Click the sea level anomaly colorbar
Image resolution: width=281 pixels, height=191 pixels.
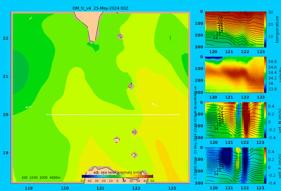click(117, 176)
